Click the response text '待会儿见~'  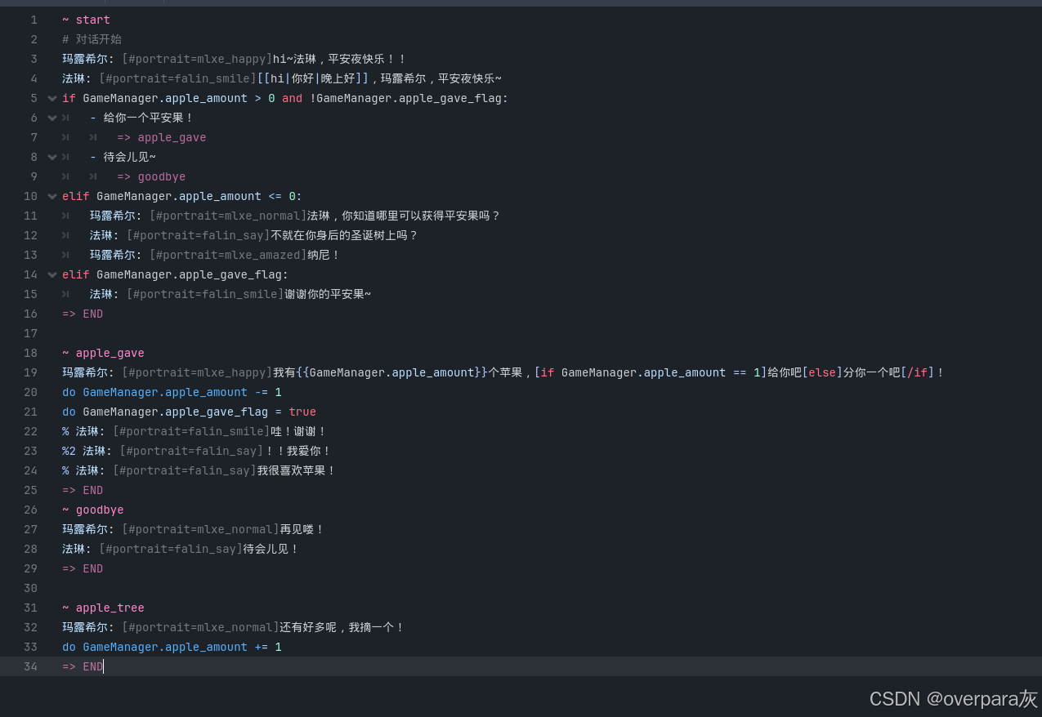tap(129, 157)
